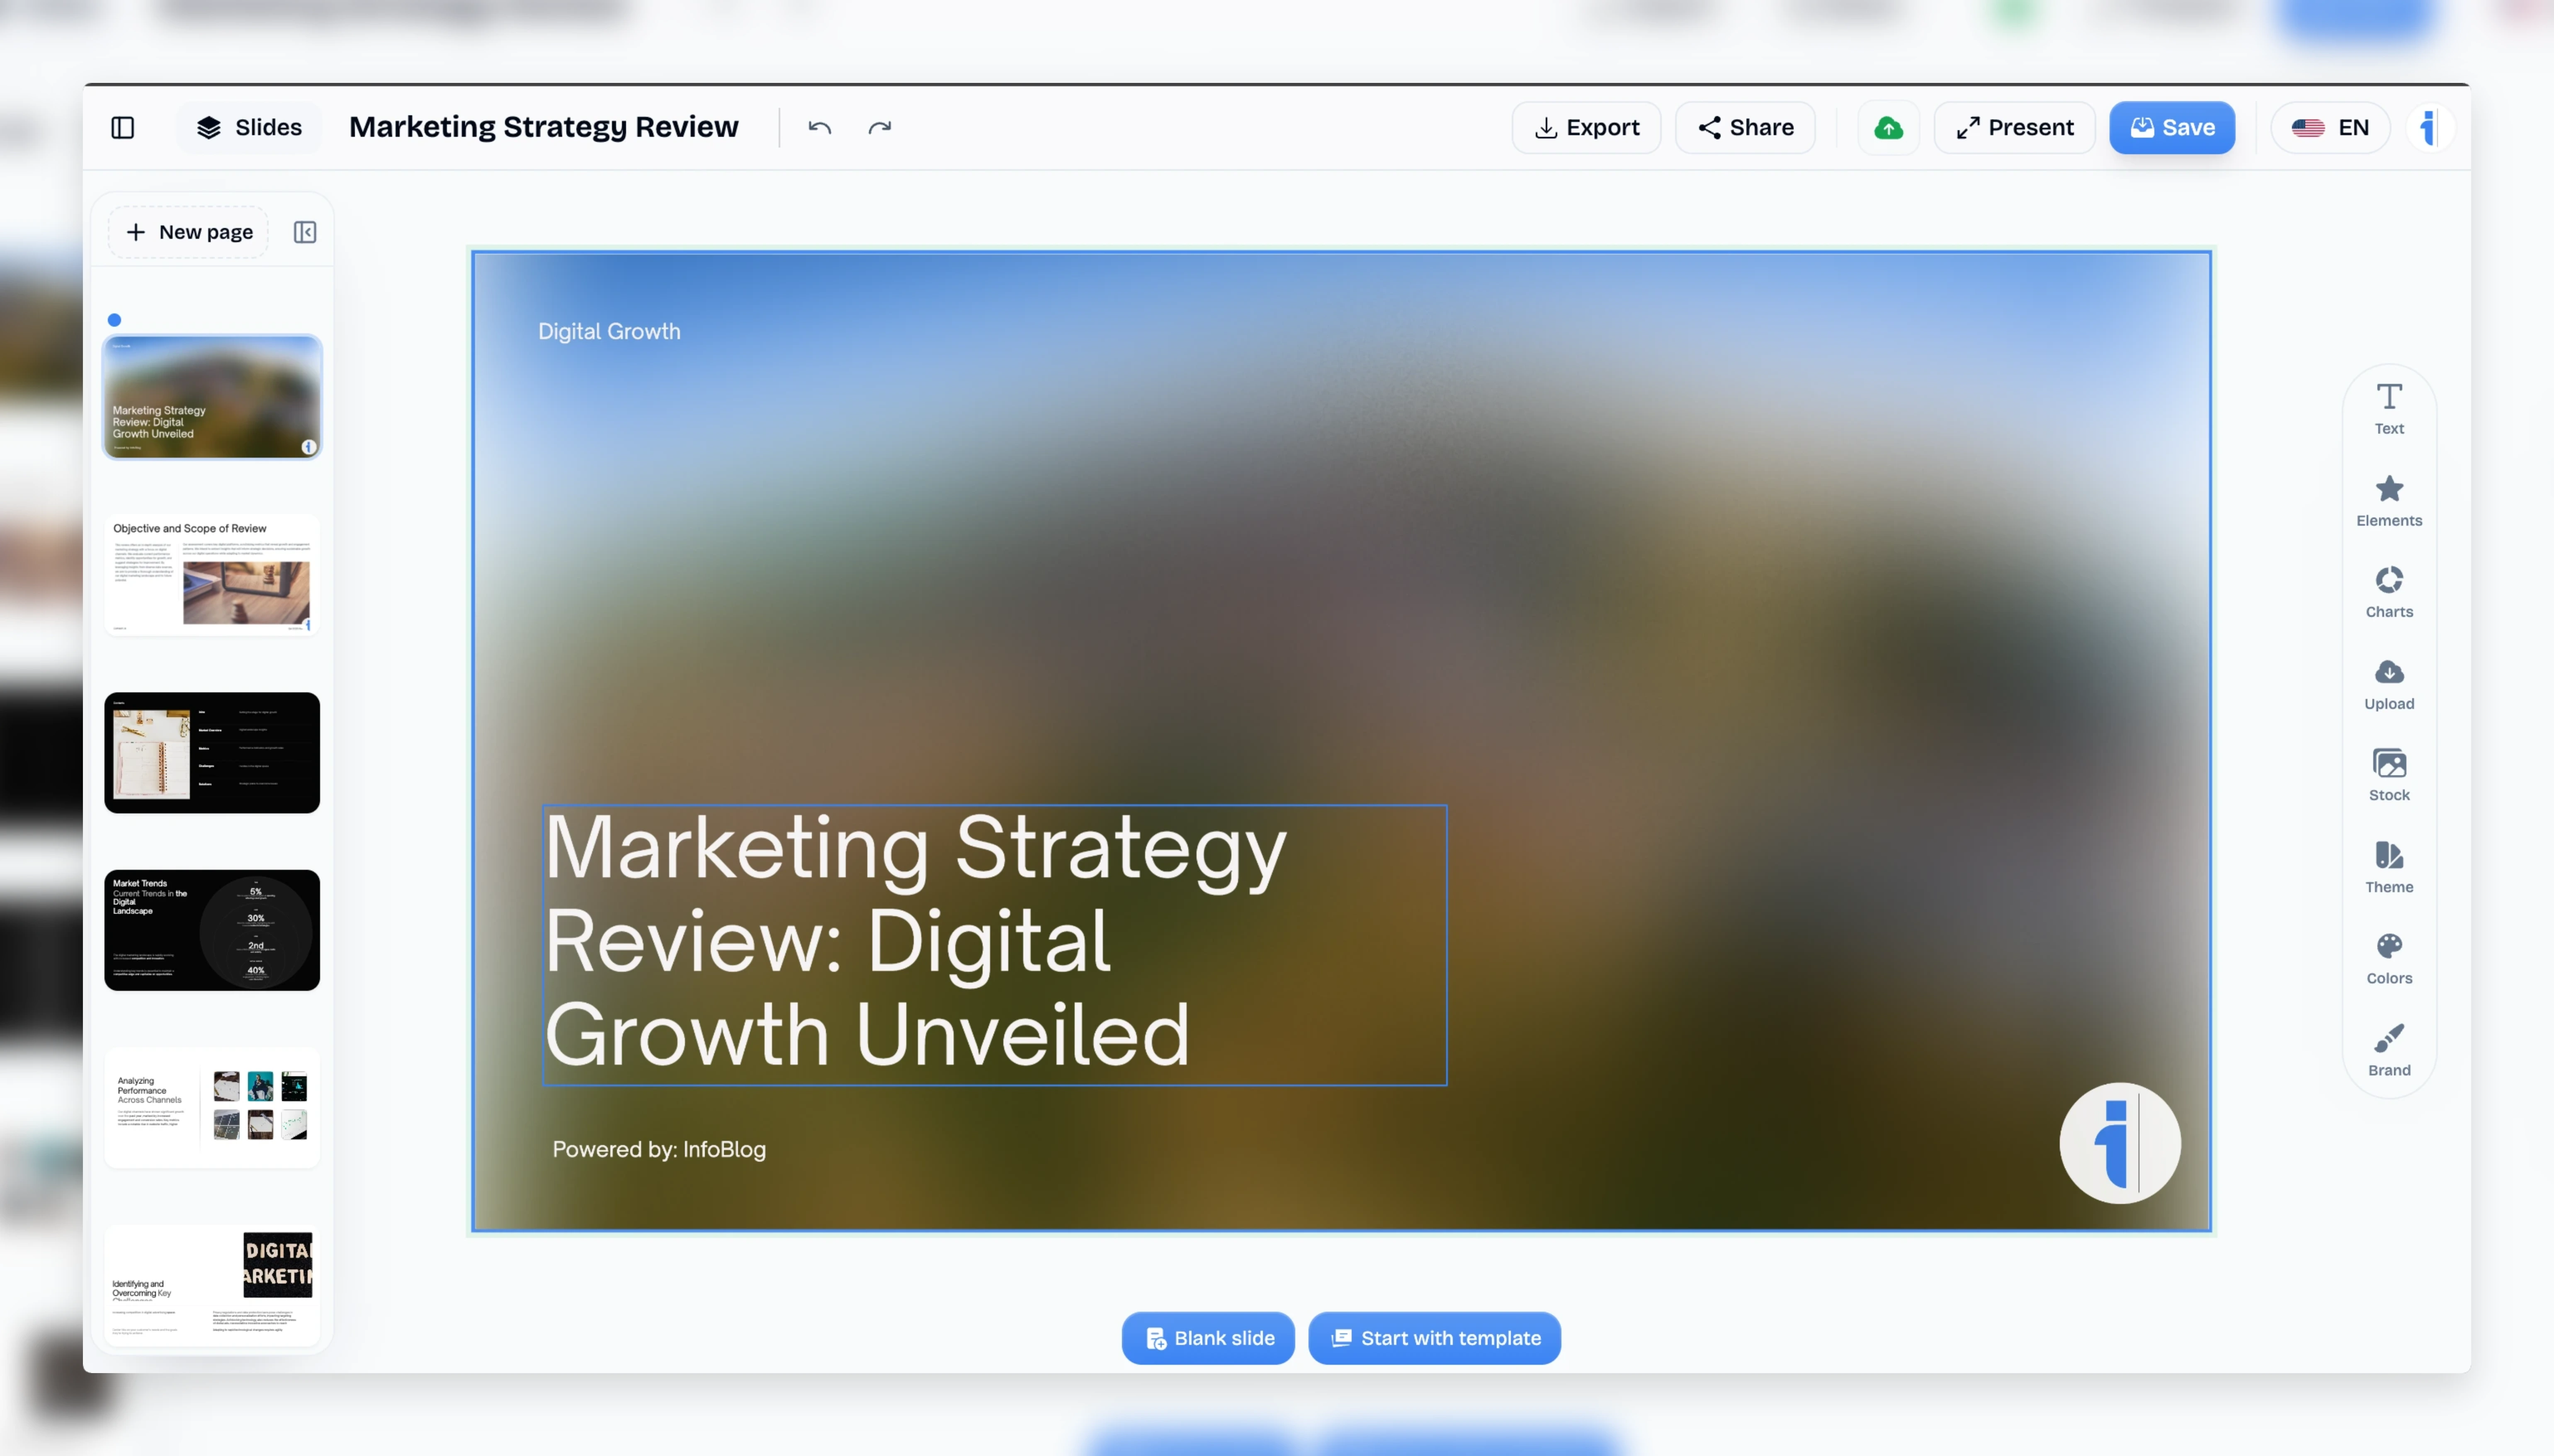
Task: Open the Upload tool
Action: [2389, 685]
